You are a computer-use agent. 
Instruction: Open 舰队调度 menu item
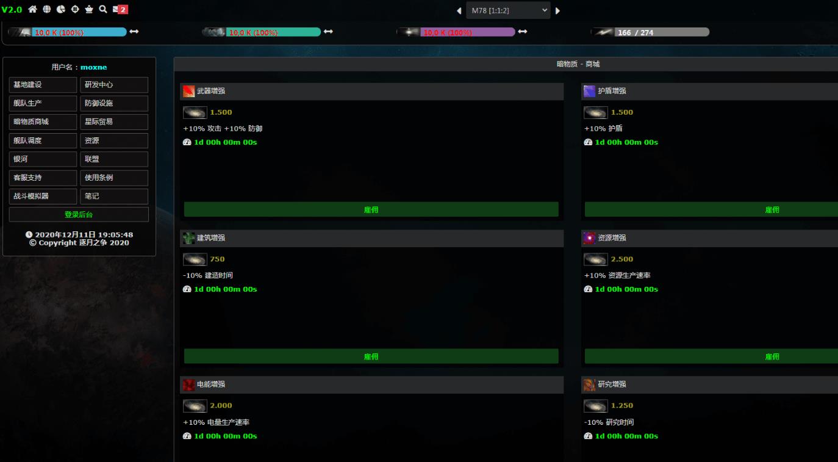pos(43,140)
